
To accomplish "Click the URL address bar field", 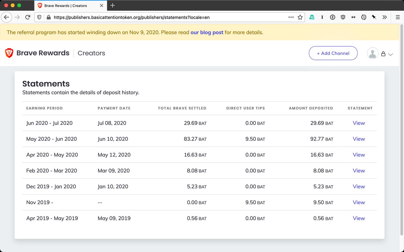I will [167, 17].
